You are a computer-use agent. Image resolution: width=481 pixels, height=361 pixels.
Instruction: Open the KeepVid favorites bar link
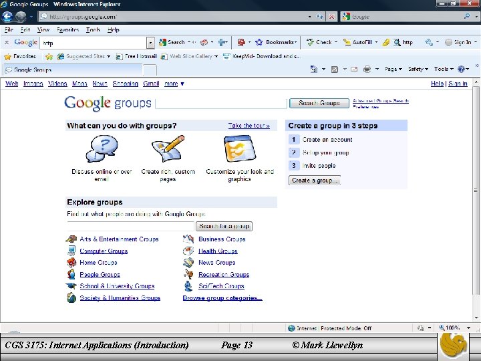click(x=261, y=56)
